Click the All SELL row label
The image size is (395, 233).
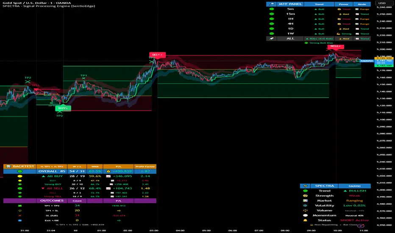[x=53, y=189]
